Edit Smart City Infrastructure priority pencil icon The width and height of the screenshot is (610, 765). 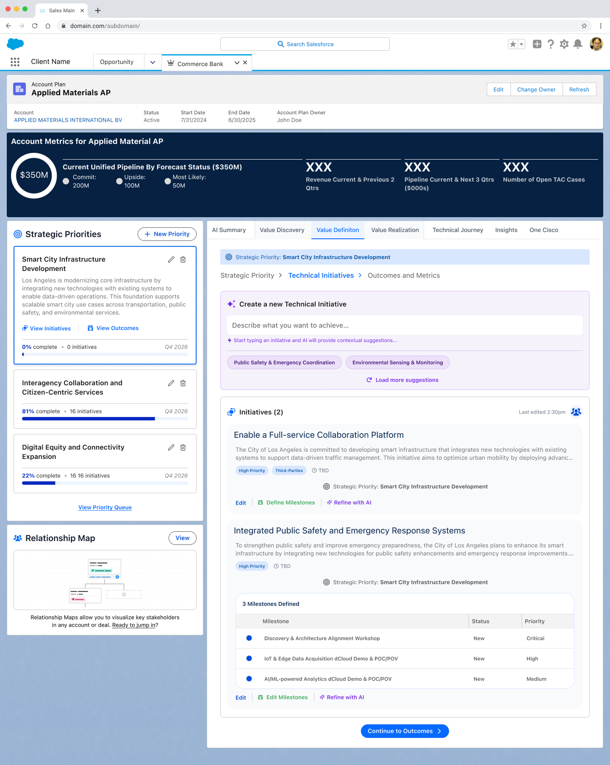click(171, 260)
